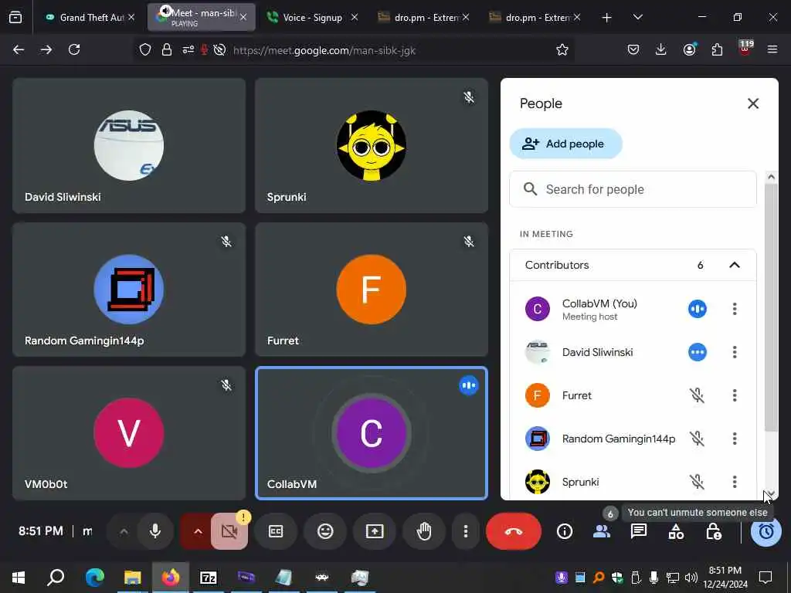Turn on the camera button
The height and width of the screenshot is (593, 791).
[x=229, y=531]
